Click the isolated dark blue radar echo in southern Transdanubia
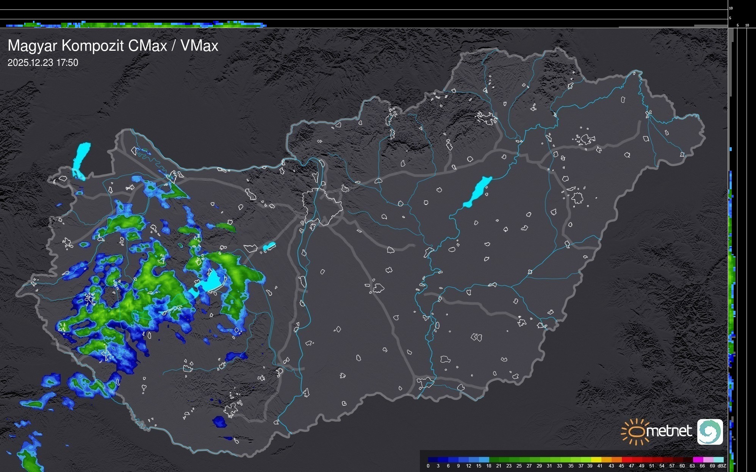The height and width of the screenshot is (472, 756). click(220, 422)
